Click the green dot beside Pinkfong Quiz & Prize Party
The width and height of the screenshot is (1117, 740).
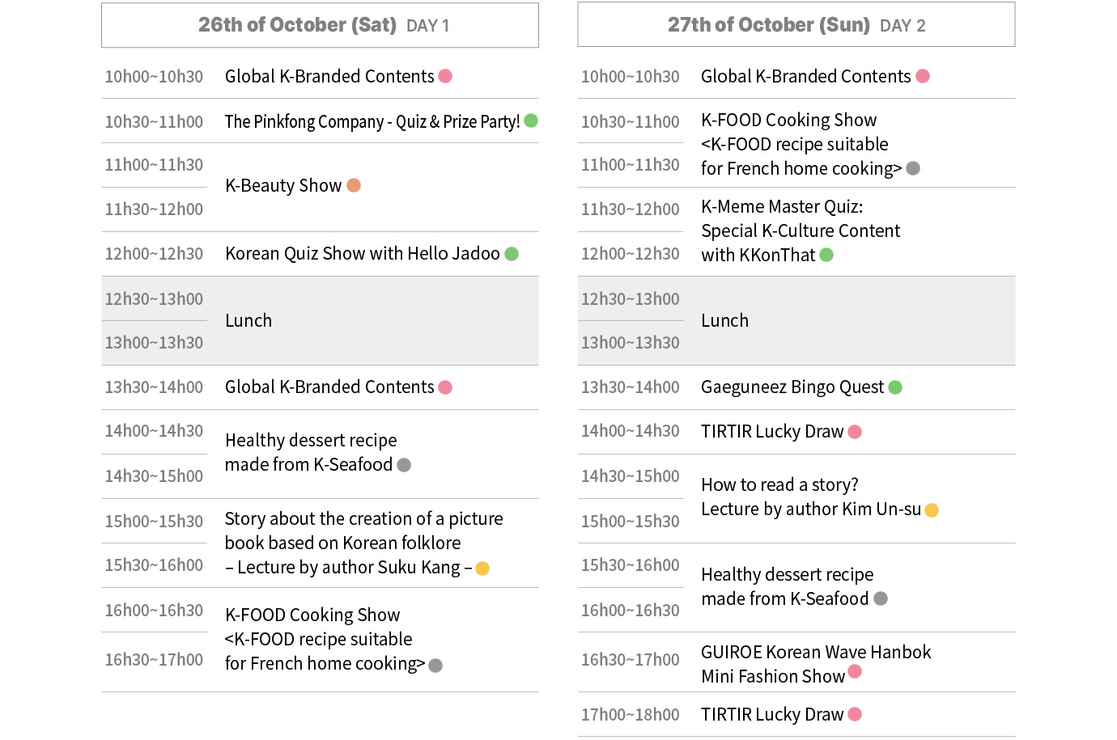(531, 121)
